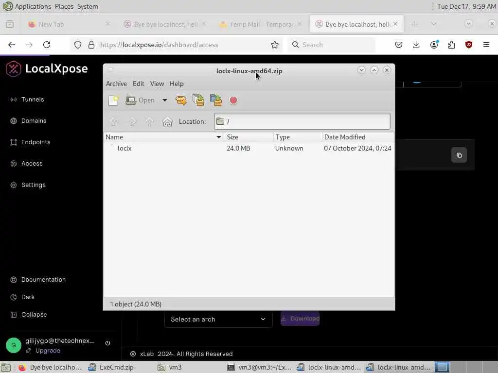Screen dimensions: 498x373
Task: Click the Add files to archive icon
Action: 198,100
